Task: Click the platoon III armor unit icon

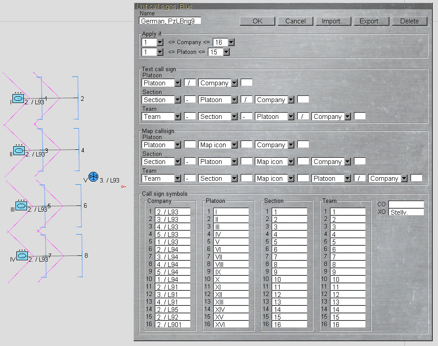Action: (21, 205)
